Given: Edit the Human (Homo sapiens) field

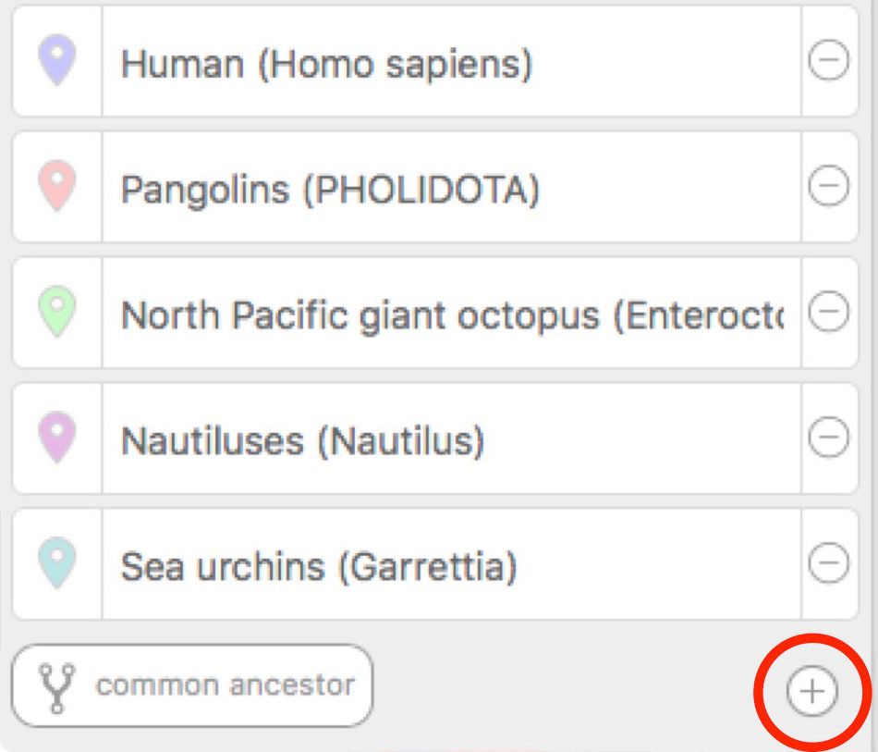Looking at the screenshot, I should [x=451, y=61].
